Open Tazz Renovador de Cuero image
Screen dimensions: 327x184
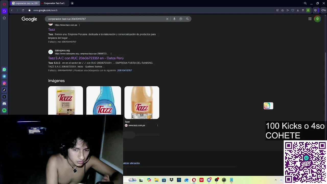point(65,100)
